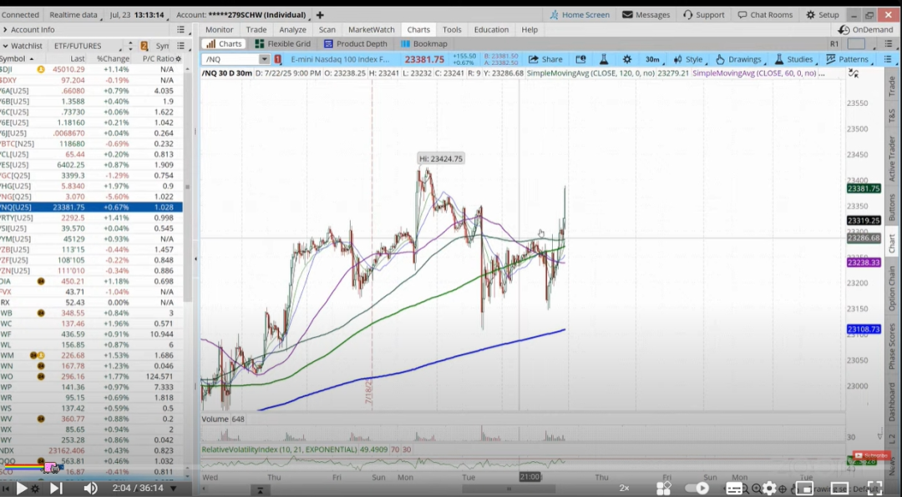Open the Watchlist options menu icon
This screenshot has width=902, height=497.
click(x=180, y=46)
